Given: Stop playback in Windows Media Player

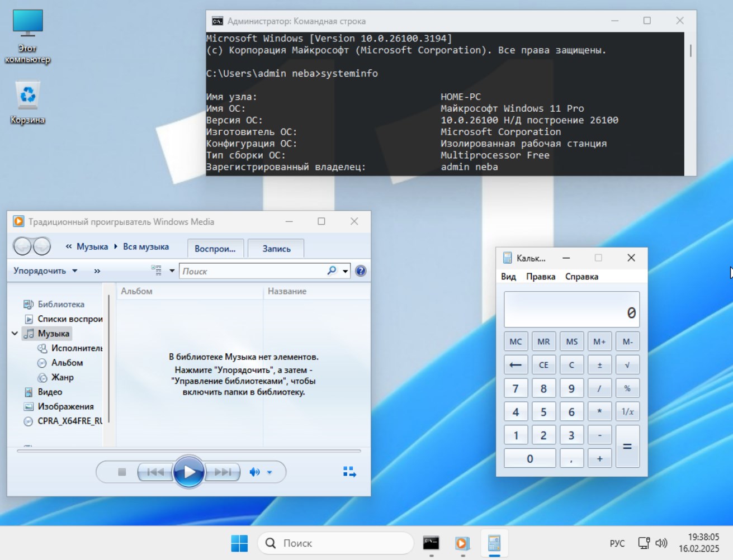Looking at the screenshot, I should coord(122,472).
